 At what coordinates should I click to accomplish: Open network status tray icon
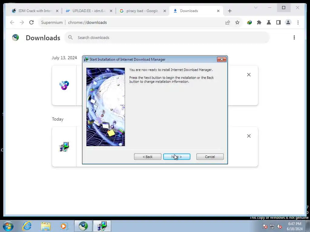[272, 226]
